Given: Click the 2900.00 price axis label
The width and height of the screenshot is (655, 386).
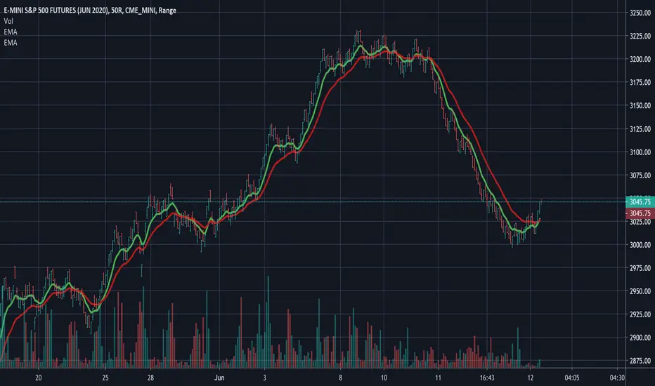Looking at the screenshot, I should click(640, 338).
